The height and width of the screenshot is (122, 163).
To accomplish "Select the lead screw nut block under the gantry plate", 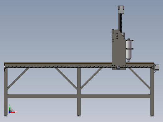I will point(118,68).
